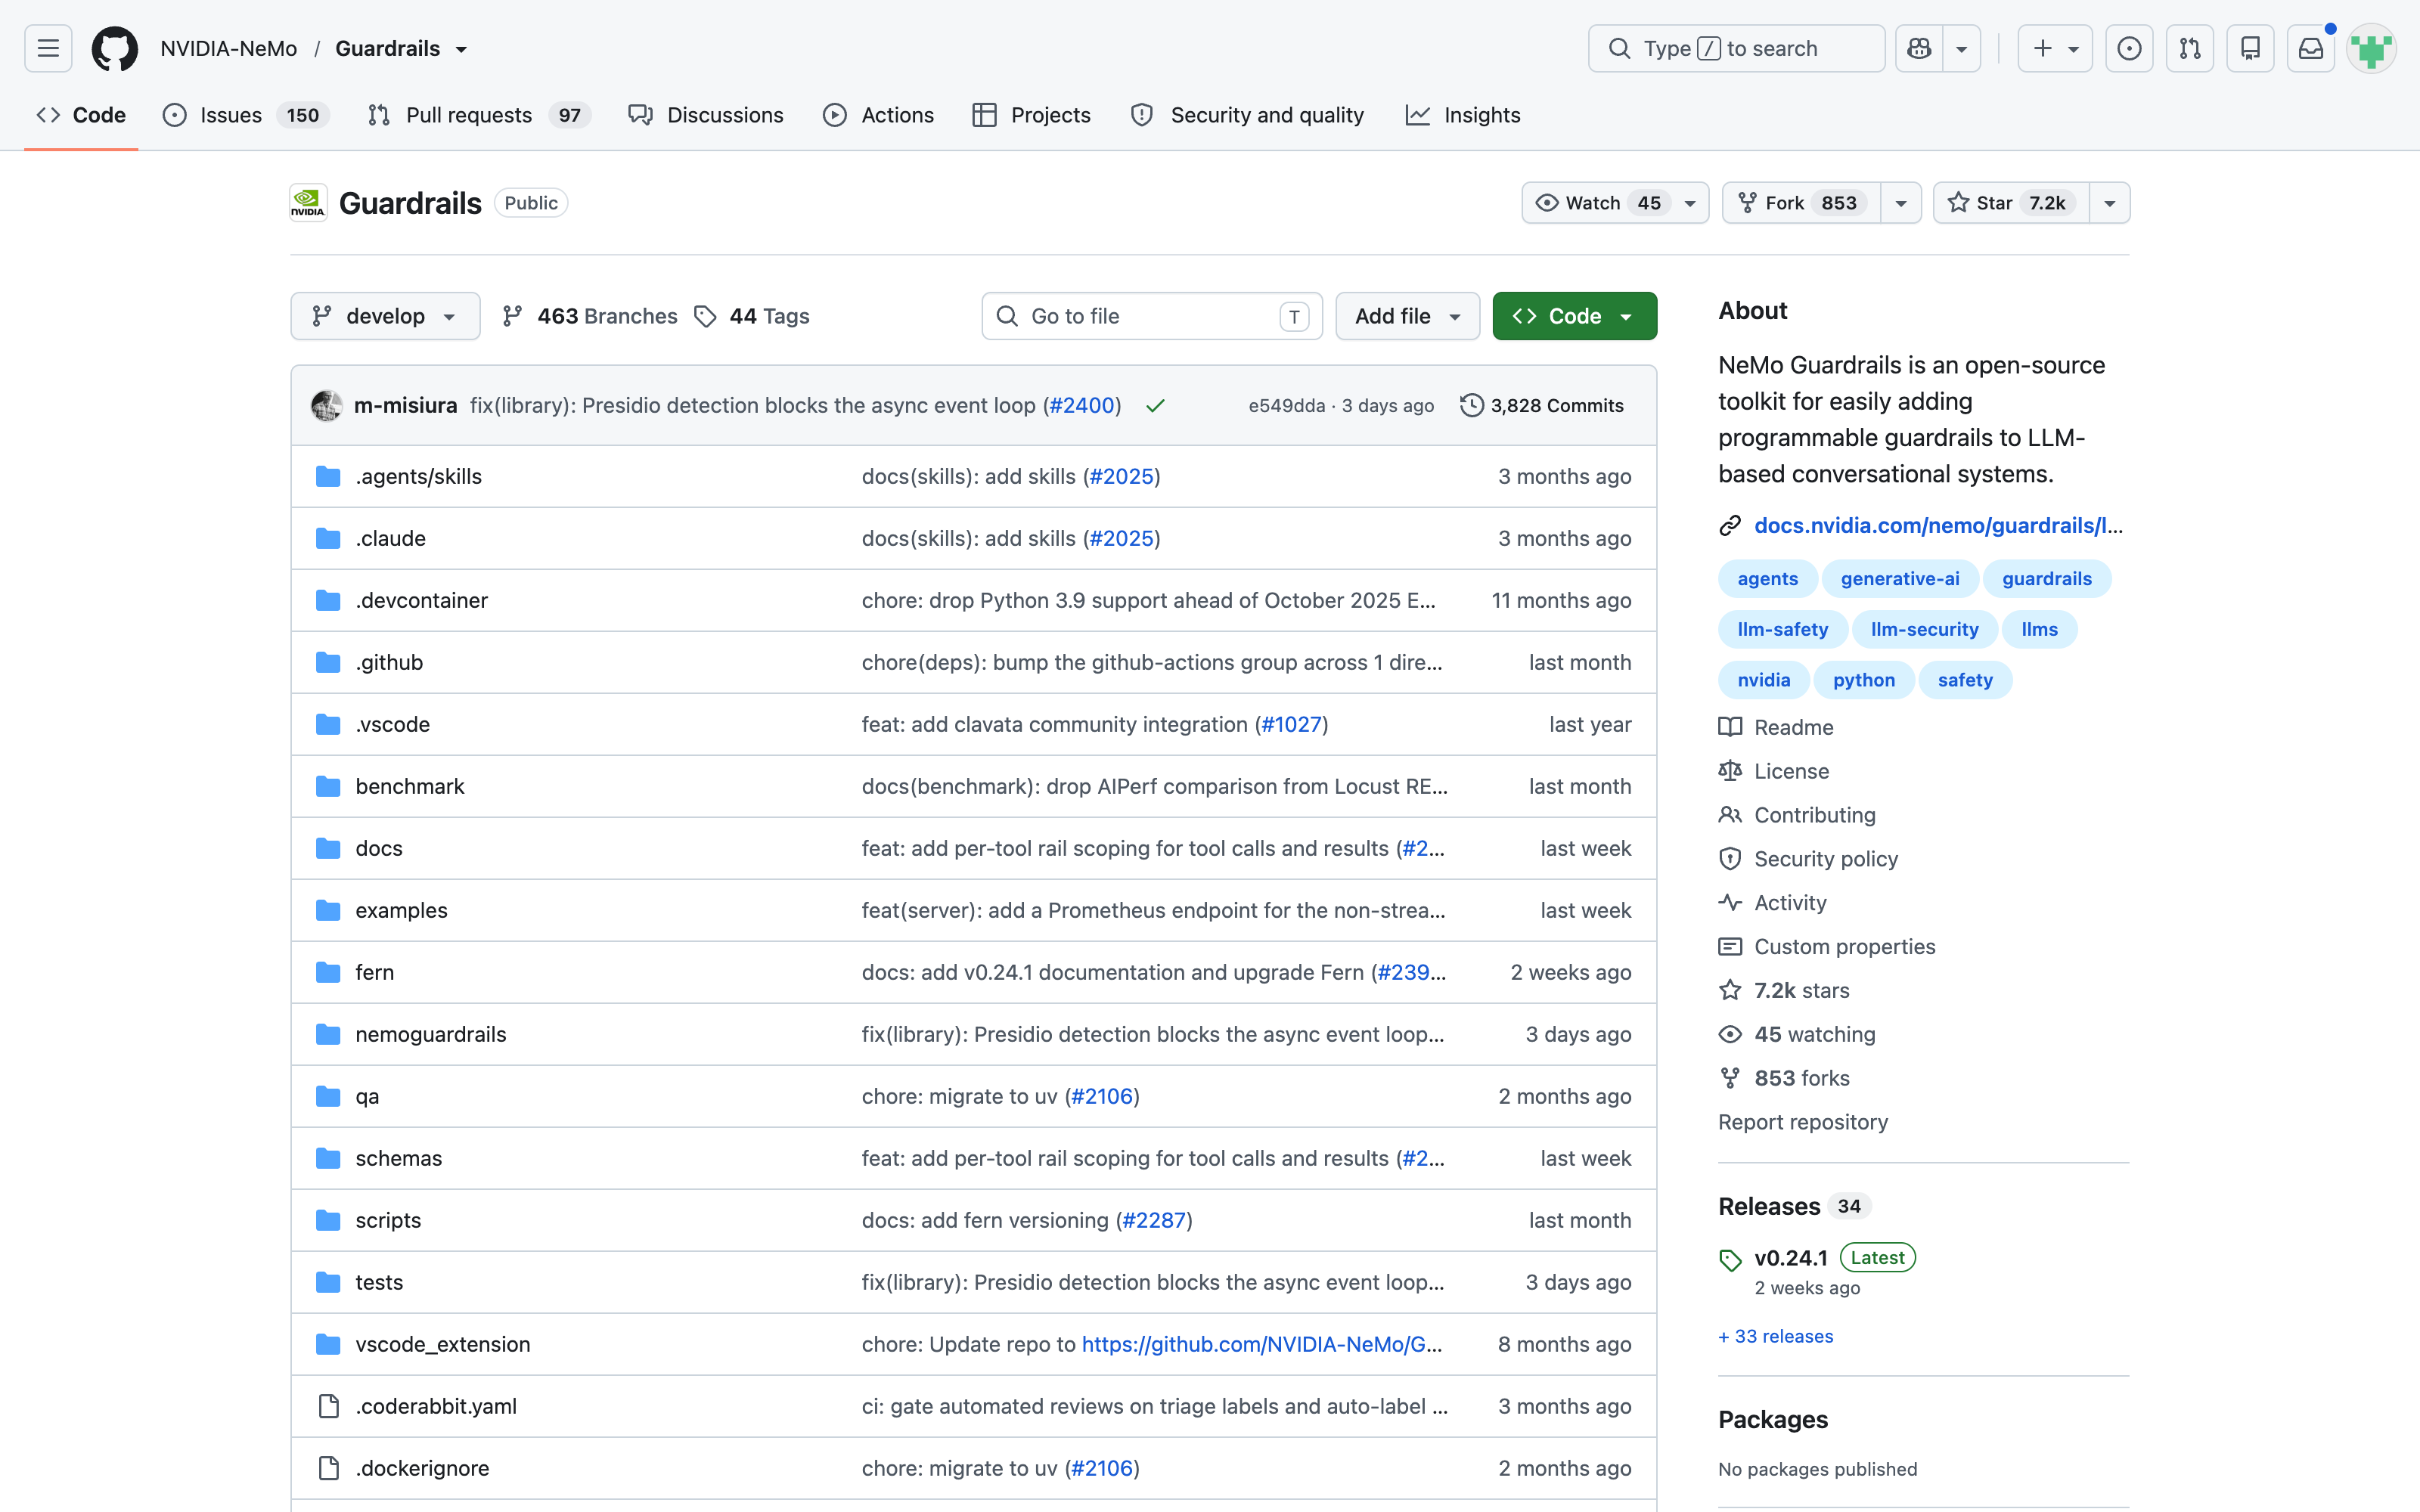The height and width of the screenshot is (1512, 2420).
Task: Switch to the Issues tab
Action: point(246,115)
